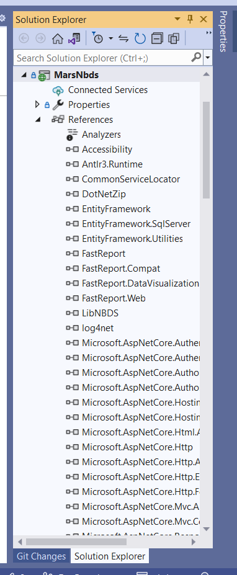Open the Pending Changes Filter icon
The height and width of the screenshot is (575, 237).
tap(98, 38)
